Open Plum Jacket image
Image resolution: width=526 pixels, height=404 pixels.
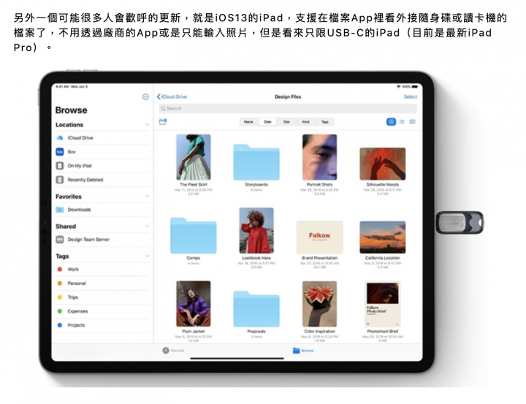coord(194,304)
